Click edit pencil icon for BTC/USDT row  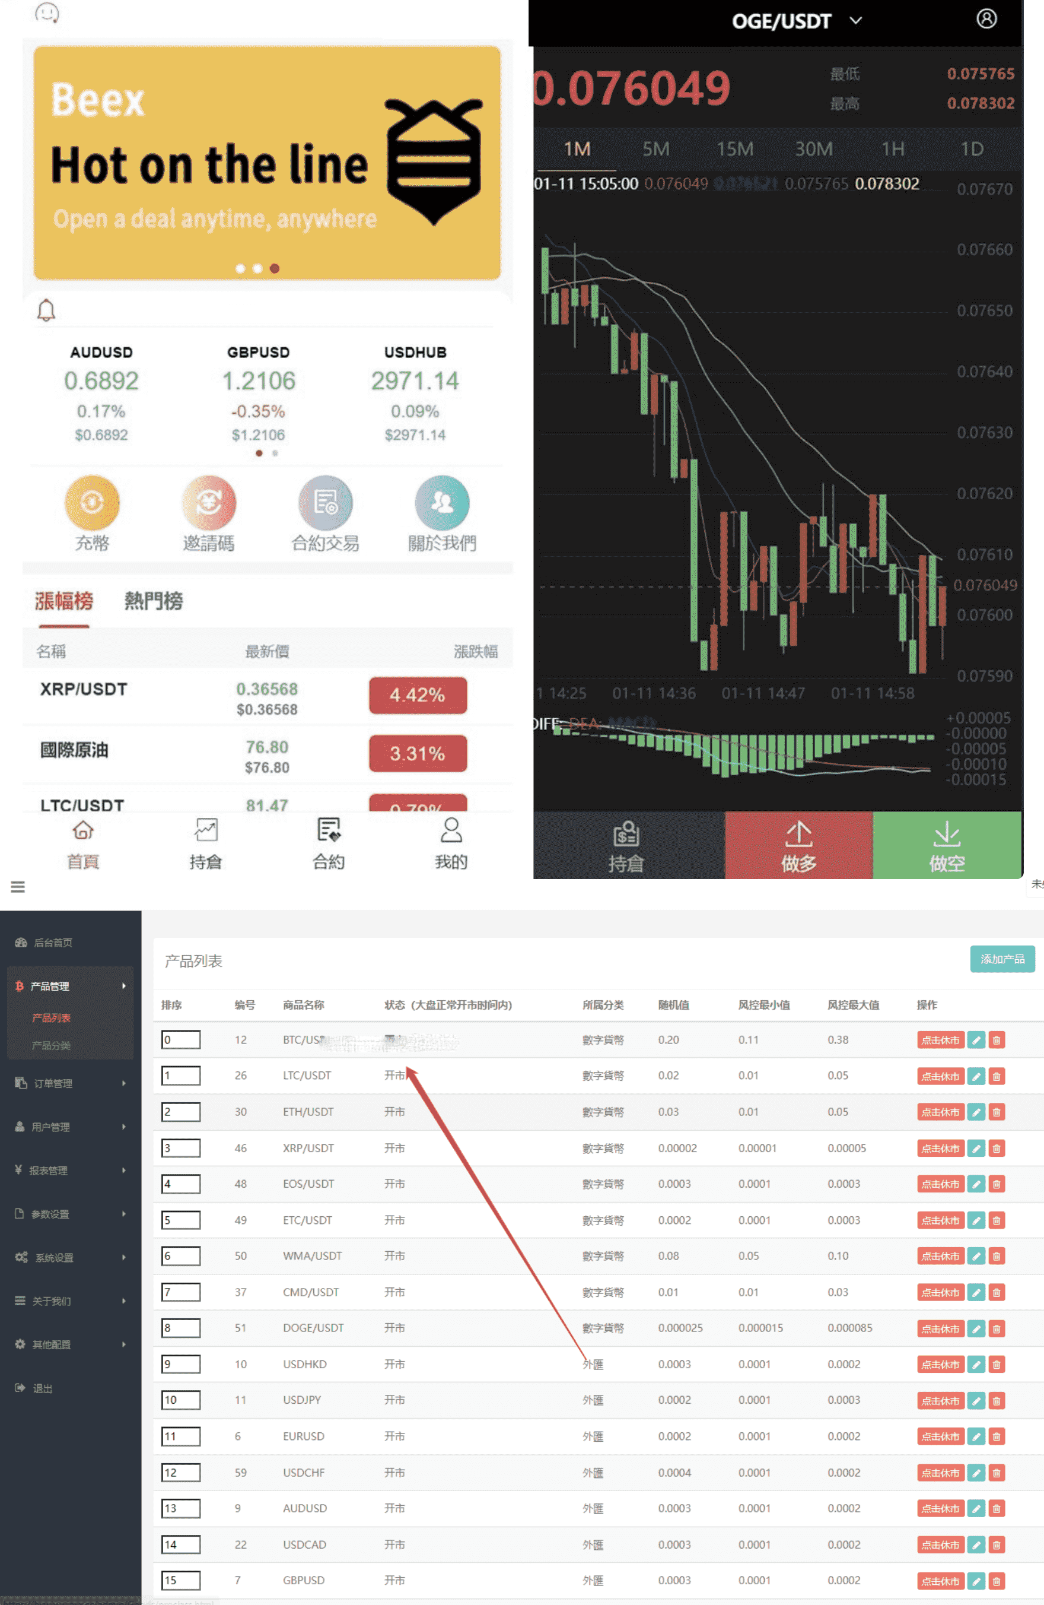coord(976,1040)
